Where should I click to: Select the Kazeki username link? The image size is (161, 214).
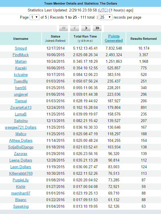click(x=21, y=68)
